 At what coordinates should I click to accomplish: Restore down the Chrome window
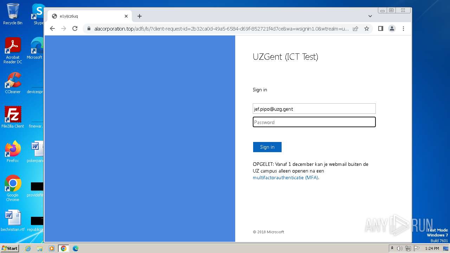pos(391,11)
